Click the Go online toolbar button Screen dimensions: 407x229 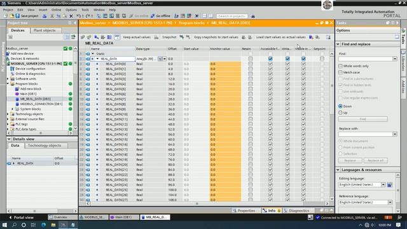point(139,16)
